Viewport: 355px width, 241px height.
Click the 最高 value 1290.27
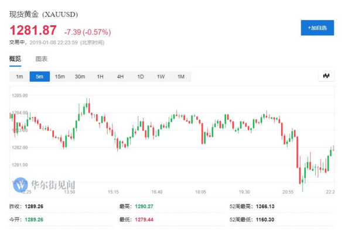click(x=145, y=206)
